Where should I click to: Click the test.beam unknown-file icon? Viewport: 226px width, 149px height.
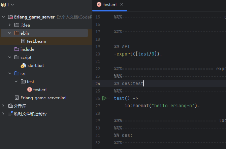pos(23,41)
